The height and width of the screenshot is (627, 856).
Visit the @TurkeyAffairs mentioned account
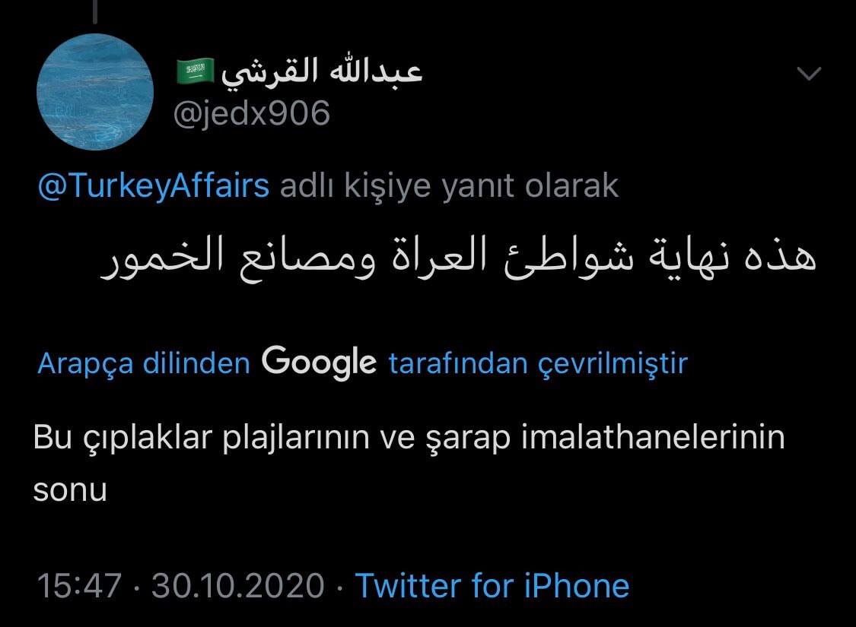(x=154, y=185)
